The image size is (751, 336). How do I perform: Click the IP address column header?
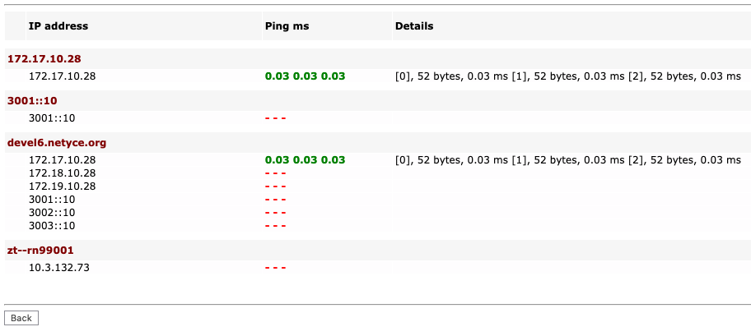pos(58,26)
